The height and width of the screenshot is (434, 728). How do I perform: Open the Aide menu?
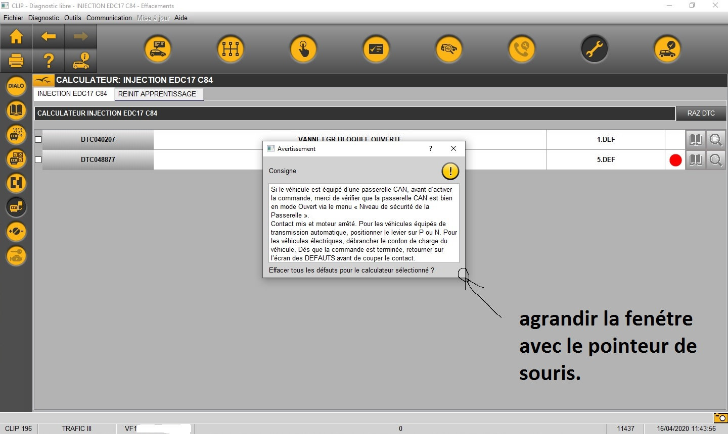[181, 18]
